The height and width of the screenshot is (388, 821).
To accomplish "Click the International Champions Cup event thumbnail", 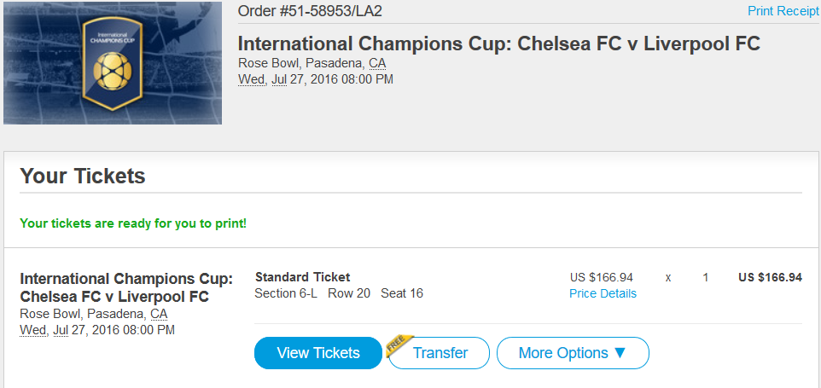I will pyautogui.click(x=113, y=63).
